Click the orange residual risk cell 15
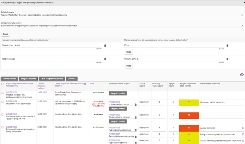 pos(189,115)
